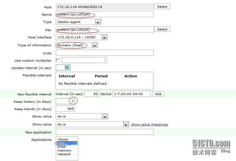Click the Key input field
The height and width of the screenshot is (161, 236).
(105, 29)
